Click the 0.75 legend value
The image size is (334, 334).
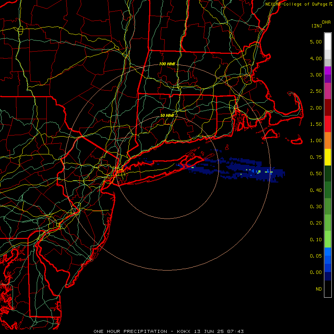click(x=316, y=157)
